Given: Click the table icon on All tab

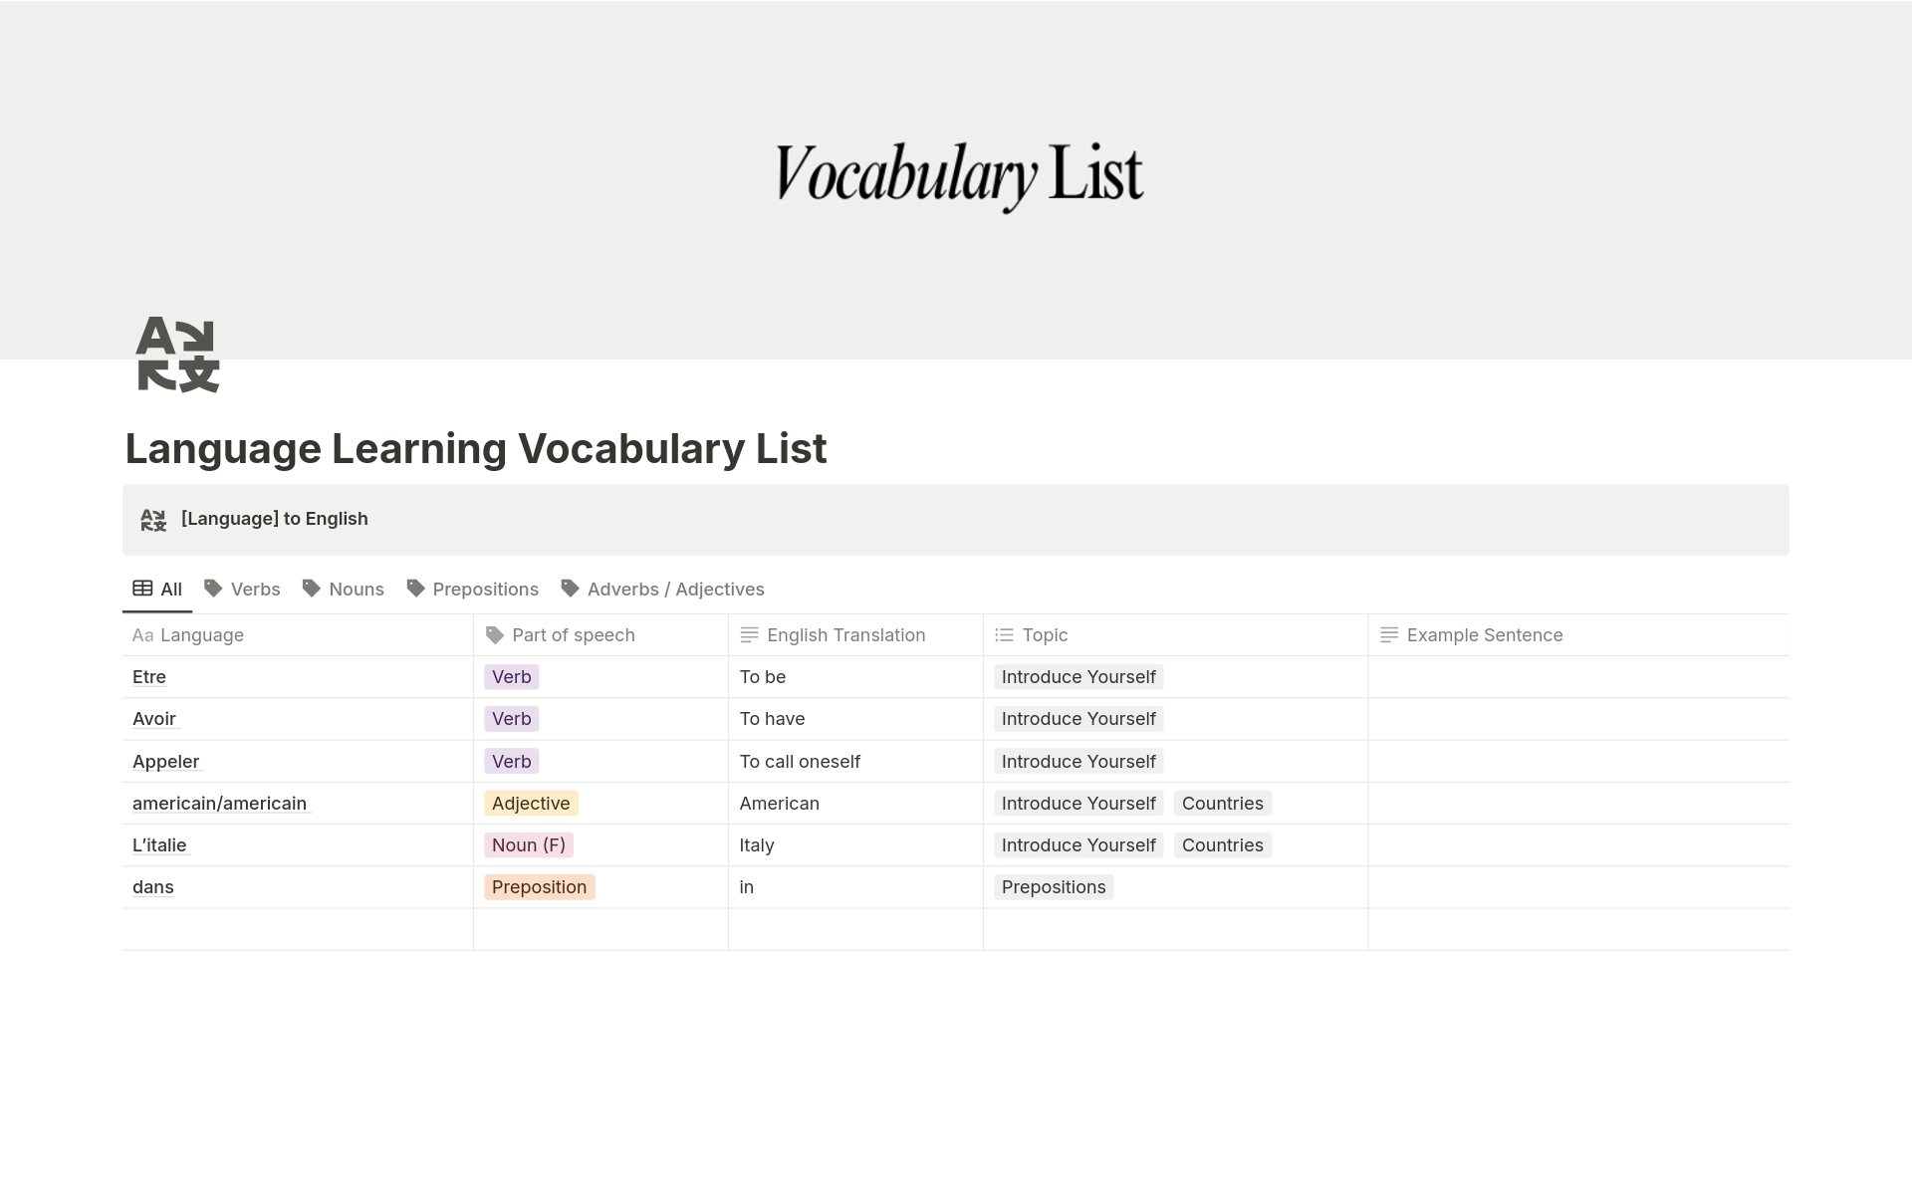Looking at the screenshot, I should pos(142,589).
